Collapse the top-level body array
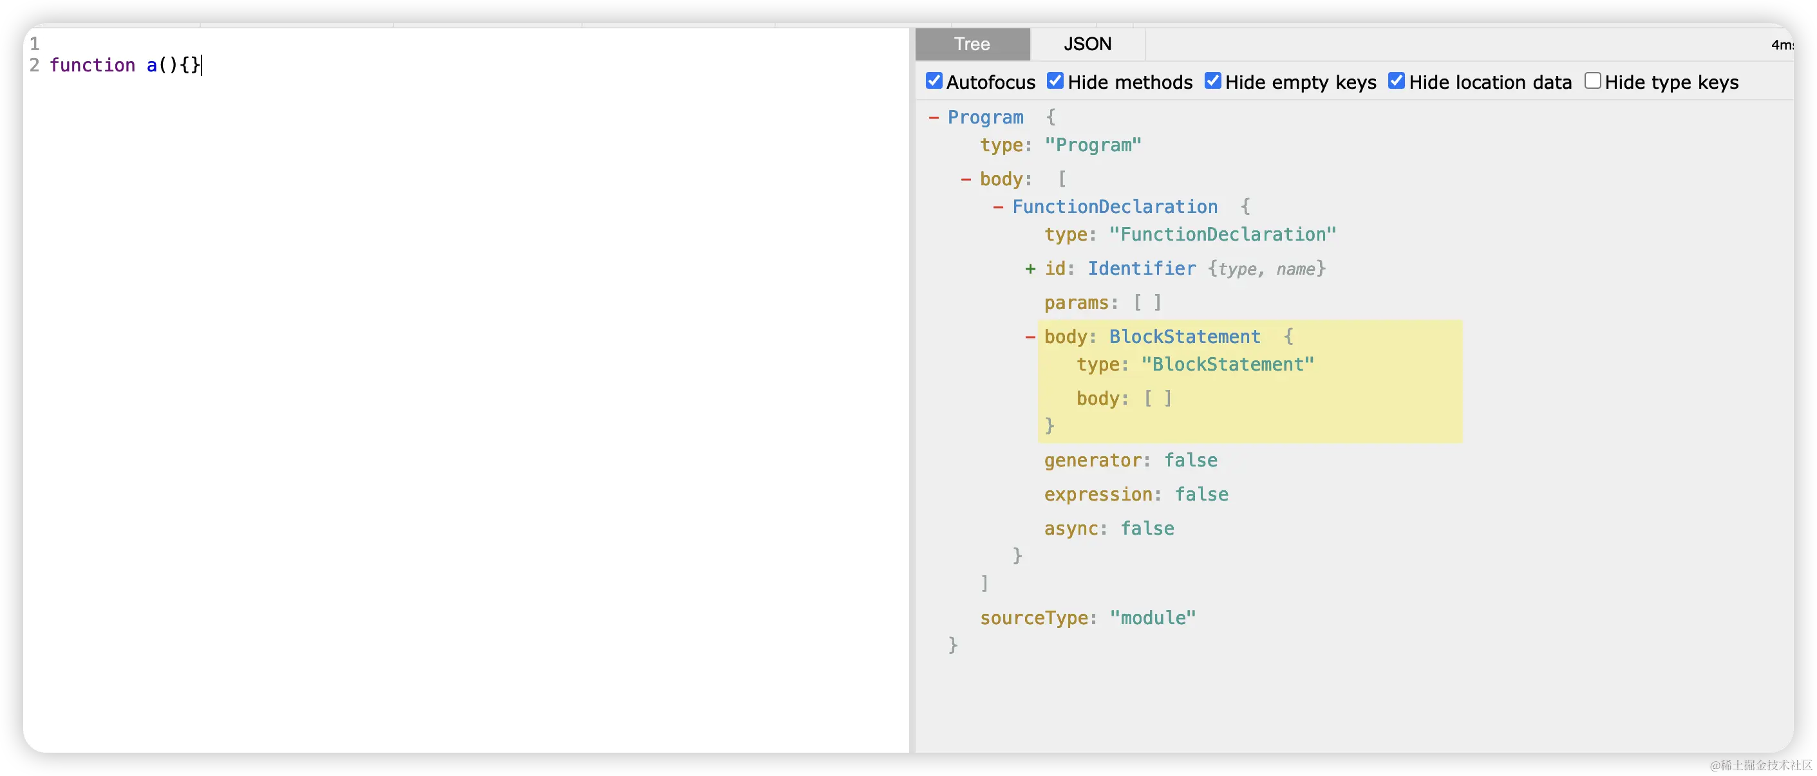The height and width of the screenshot is (776, 1817). click(966, 180)
